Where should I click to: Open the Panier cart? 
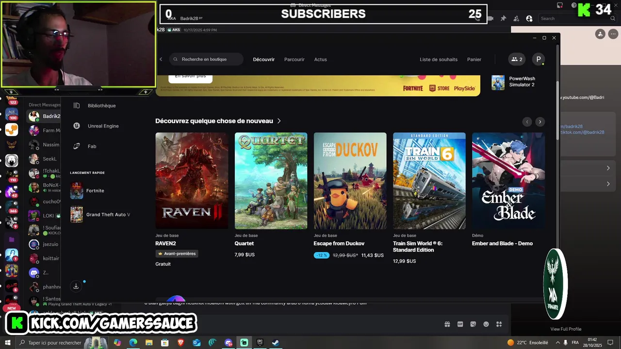coord(474,59)
